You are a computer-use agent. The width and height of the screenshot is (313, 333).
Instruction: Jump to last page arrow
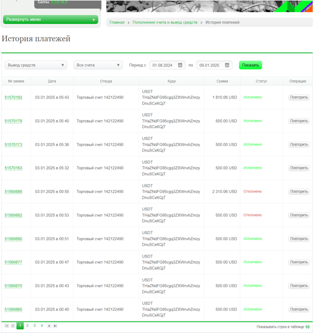(55, 325)
